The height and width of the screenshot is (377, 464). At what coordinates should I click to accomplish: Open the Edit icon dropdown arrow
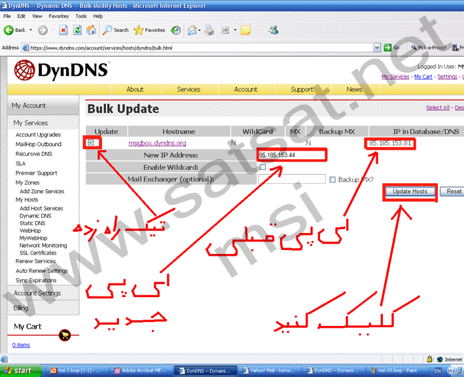point(235,30)
